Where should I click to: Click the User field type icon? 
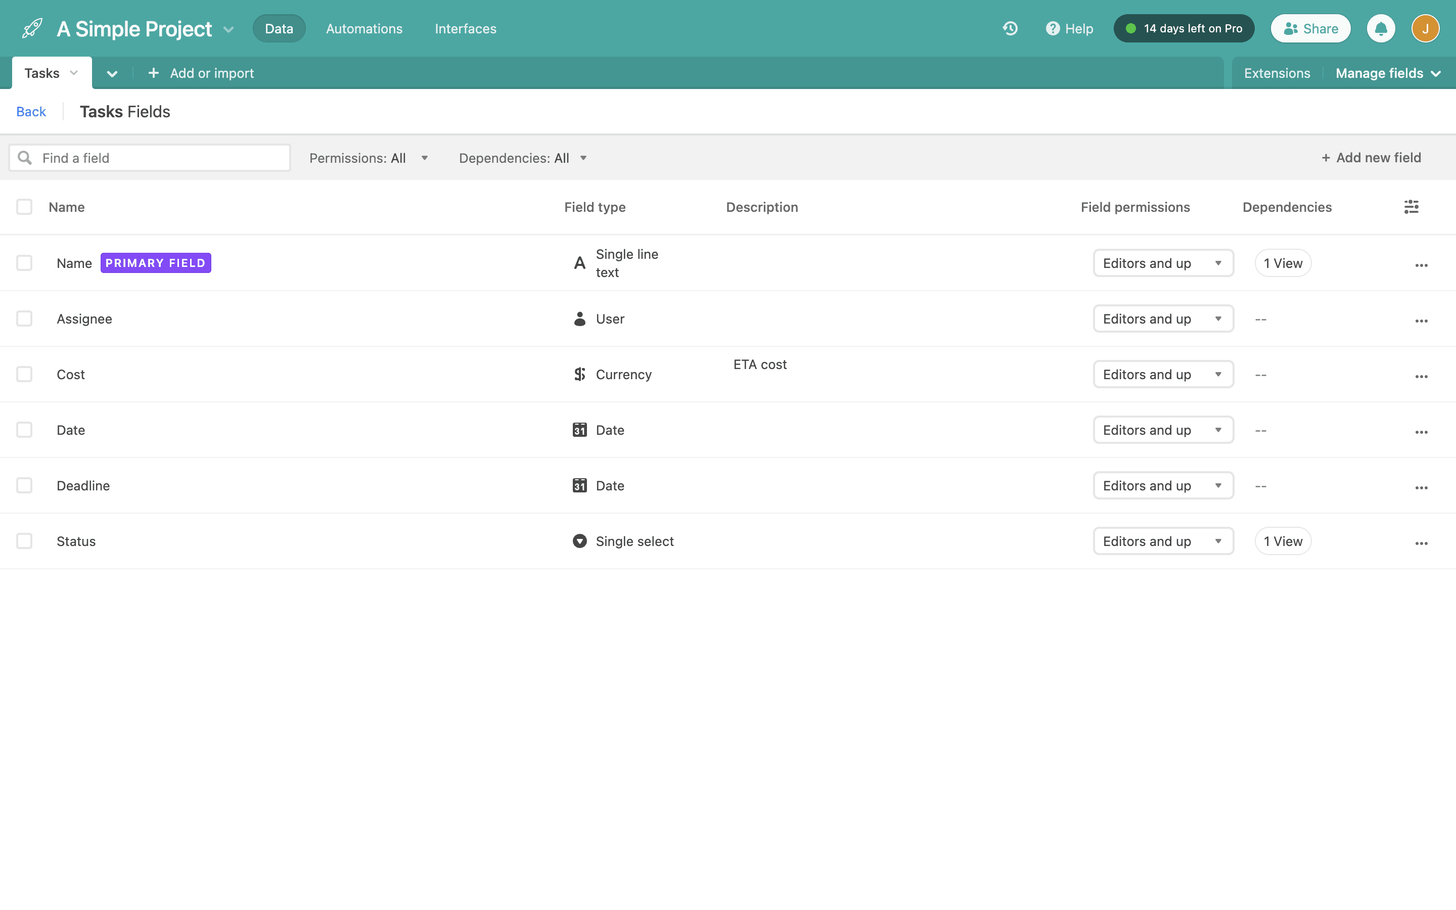click(x=579, y=318)
